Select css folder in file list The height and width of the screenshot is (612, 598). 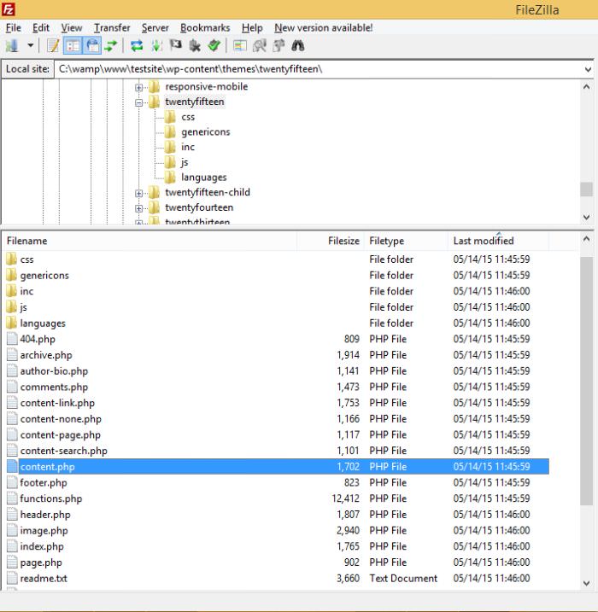pyautogui.click(x=276, y=259)
